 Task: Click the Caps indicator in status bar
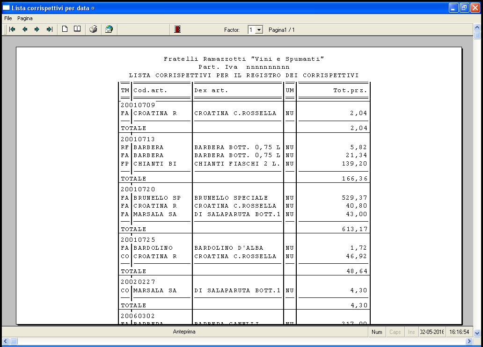click(x=395, y=332)
